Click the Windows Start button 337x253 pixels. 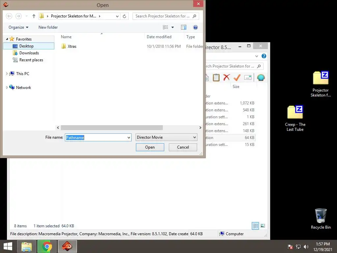[x=8, y=246]
